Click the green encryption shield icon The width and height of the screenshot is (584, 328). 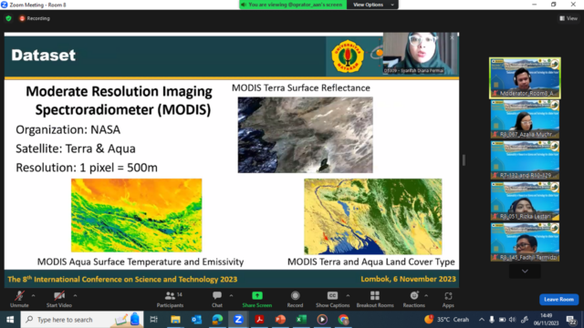pos(8,18)
